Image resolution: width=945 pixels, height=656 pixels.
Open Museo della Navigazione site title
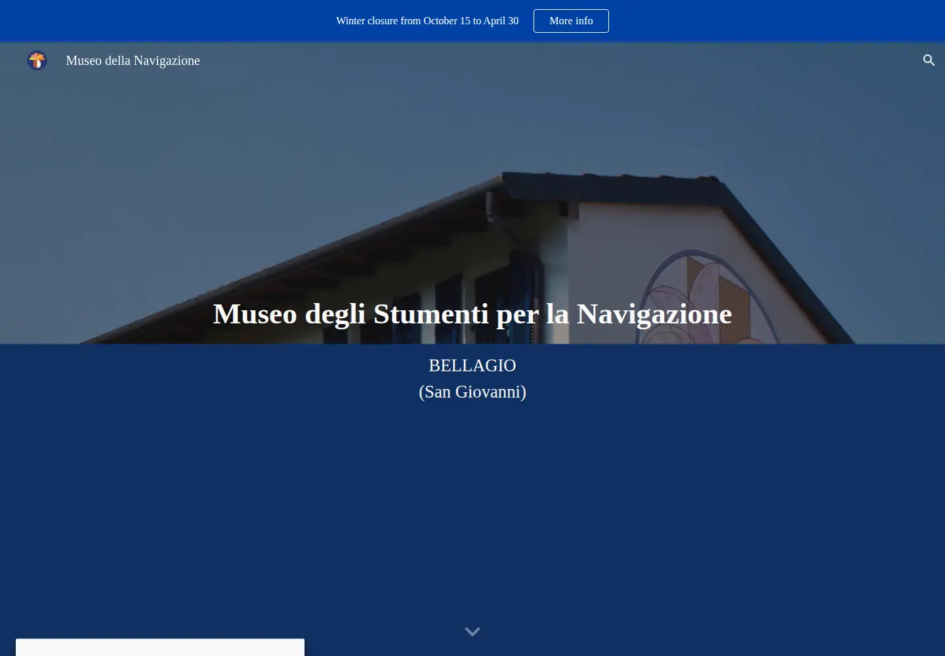[x=133, y=60]
